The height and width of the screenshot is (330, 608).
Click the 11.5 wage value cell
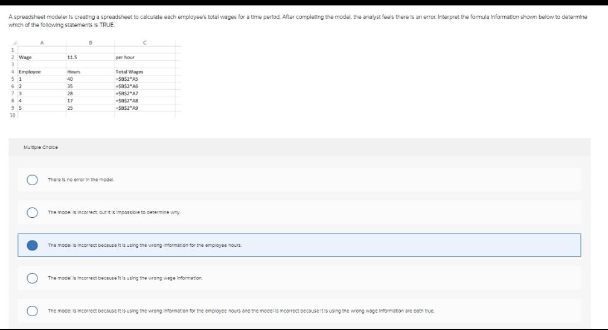(x=90, y=57)
